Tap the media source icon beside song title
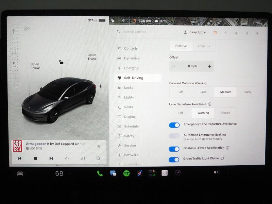This screenshot has width=272, height=204. point(99,146)
